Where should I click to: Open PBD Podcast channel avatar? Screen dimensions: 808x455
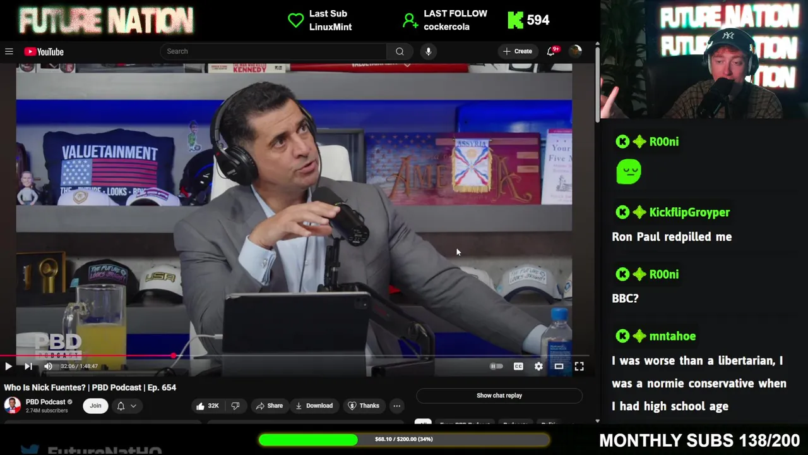click(12, 405)
